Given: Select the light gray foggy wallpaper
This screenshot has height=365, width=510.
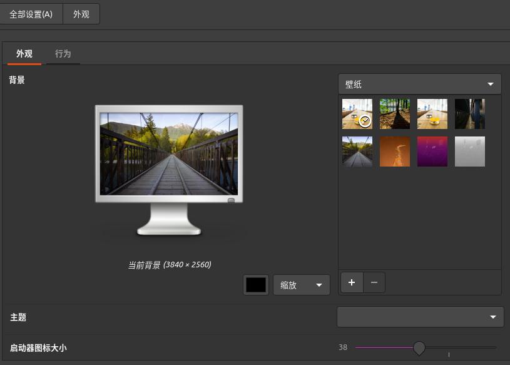Looking at the screenshot, I should (x=469, y=151).
